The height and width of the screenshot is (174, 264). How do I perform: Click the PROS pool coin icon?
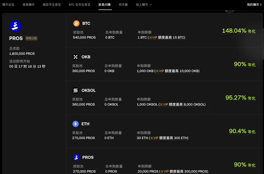coord(76,157)
